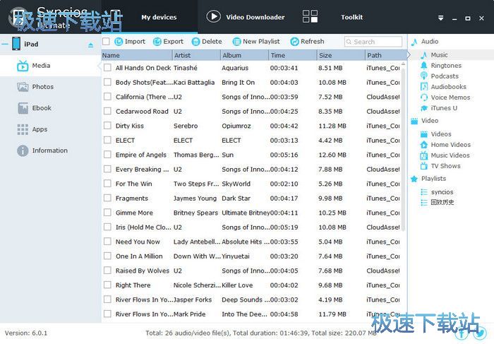Click the Export icon in the toolbar
This screenshot has height=344, width=494.
[x=157, y=41]
